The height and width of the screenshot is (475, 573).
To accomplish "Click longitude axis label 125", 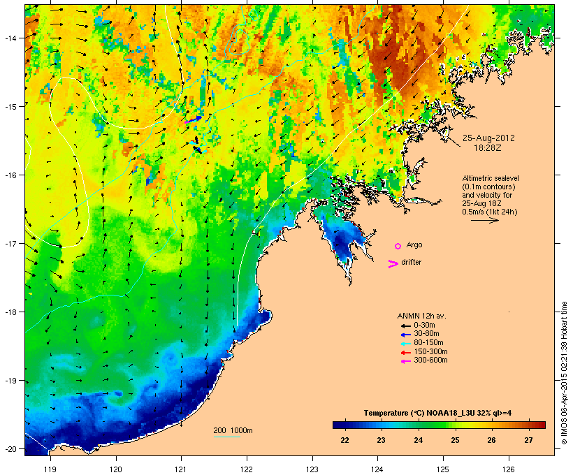I will tap(443, 469).
